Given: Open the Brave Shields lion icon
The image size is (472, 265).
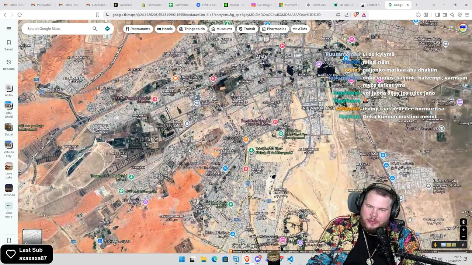Looking at the screenshot, I should [x=355, y=15].
